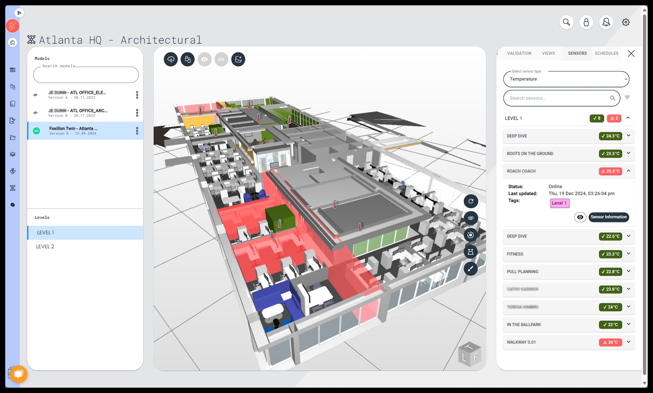Open the settings gear icon
Viewport: 653px width, 393px height.
pos(626,22)
